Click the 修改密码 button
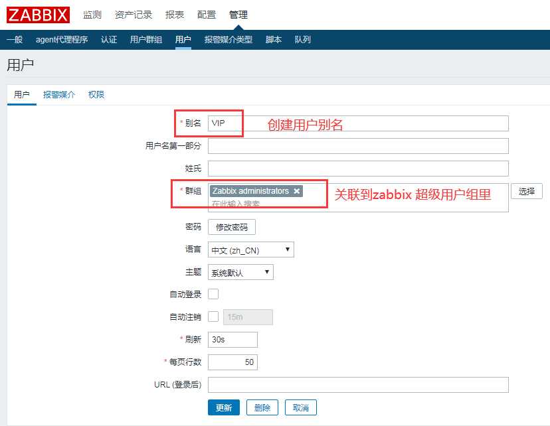This screenshot has height=426, width=550. [232, 227]
